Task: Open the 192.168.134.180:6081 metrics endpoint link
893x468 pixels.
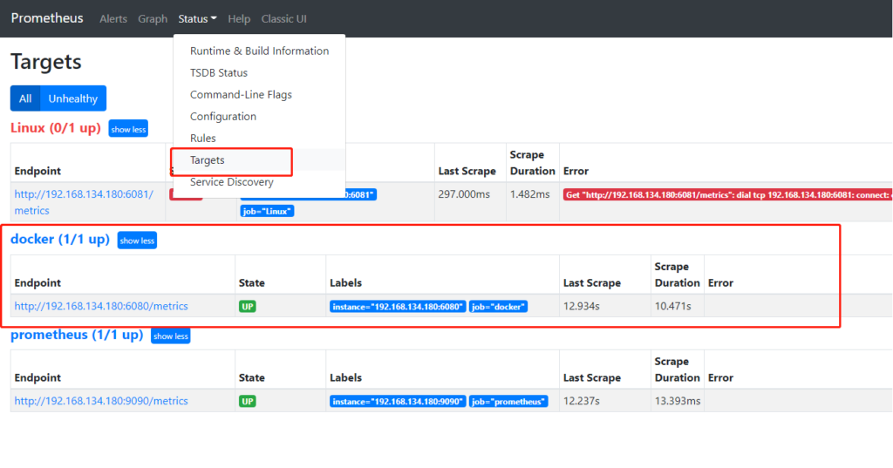Action: (84, 202)
